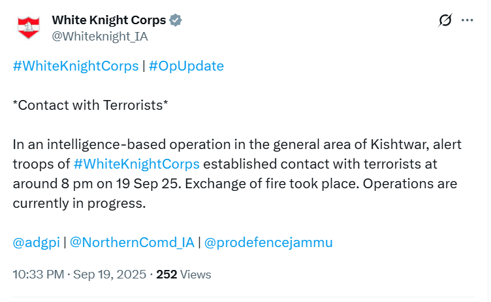
Task: Click the verified badge next to the name
Action: (x=176, y=20)
